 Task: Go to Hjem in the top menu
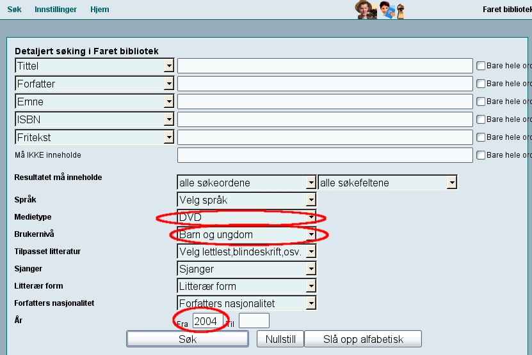coord(99,10)
